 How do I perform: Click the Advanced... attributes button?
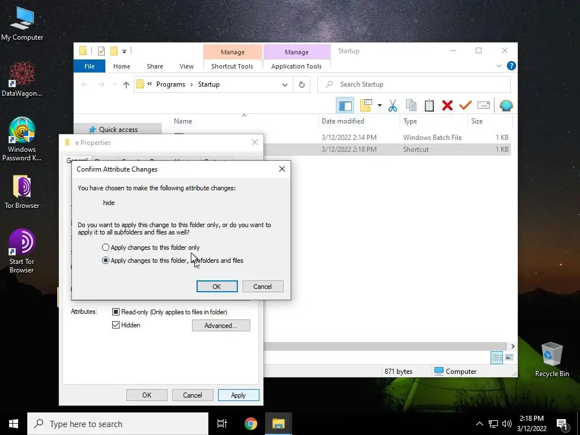(x=221, y=326)
